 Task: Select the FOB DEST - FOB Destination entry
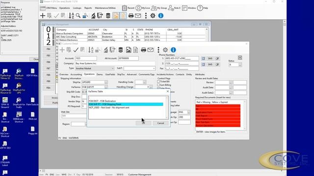point(126,101)
